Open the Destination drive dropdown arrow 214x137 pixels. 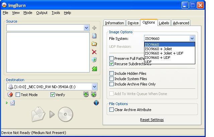[x=94, y=87]
